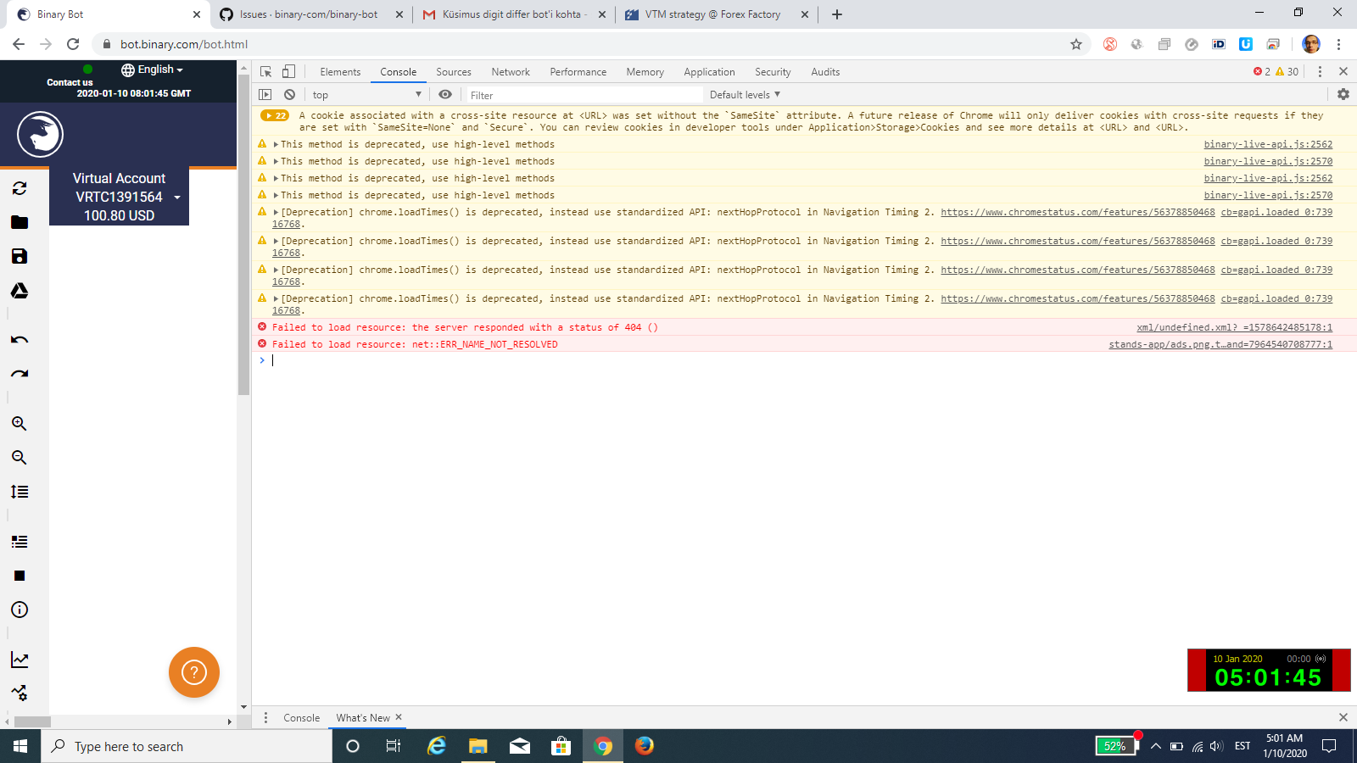Clear the console with the prohibition icon
The image size is (1357, 763).
(x=291, y=94)
